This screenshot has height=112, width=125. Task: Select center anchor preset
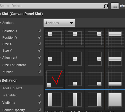(75, 59)
